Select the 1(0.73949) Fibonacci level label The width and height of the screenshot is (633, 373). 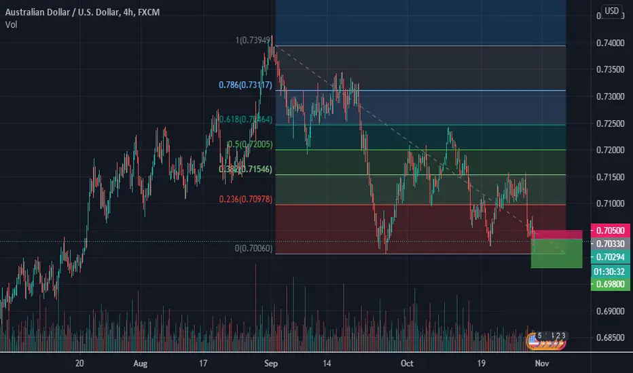(x=253, y=40)
